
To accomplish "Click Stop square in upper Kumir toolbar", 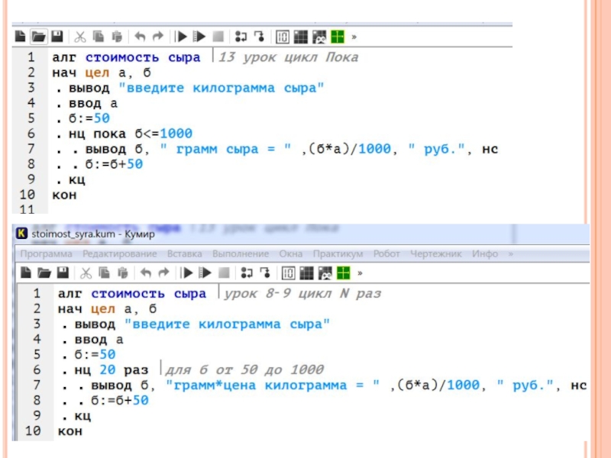I will coord(218,37).
